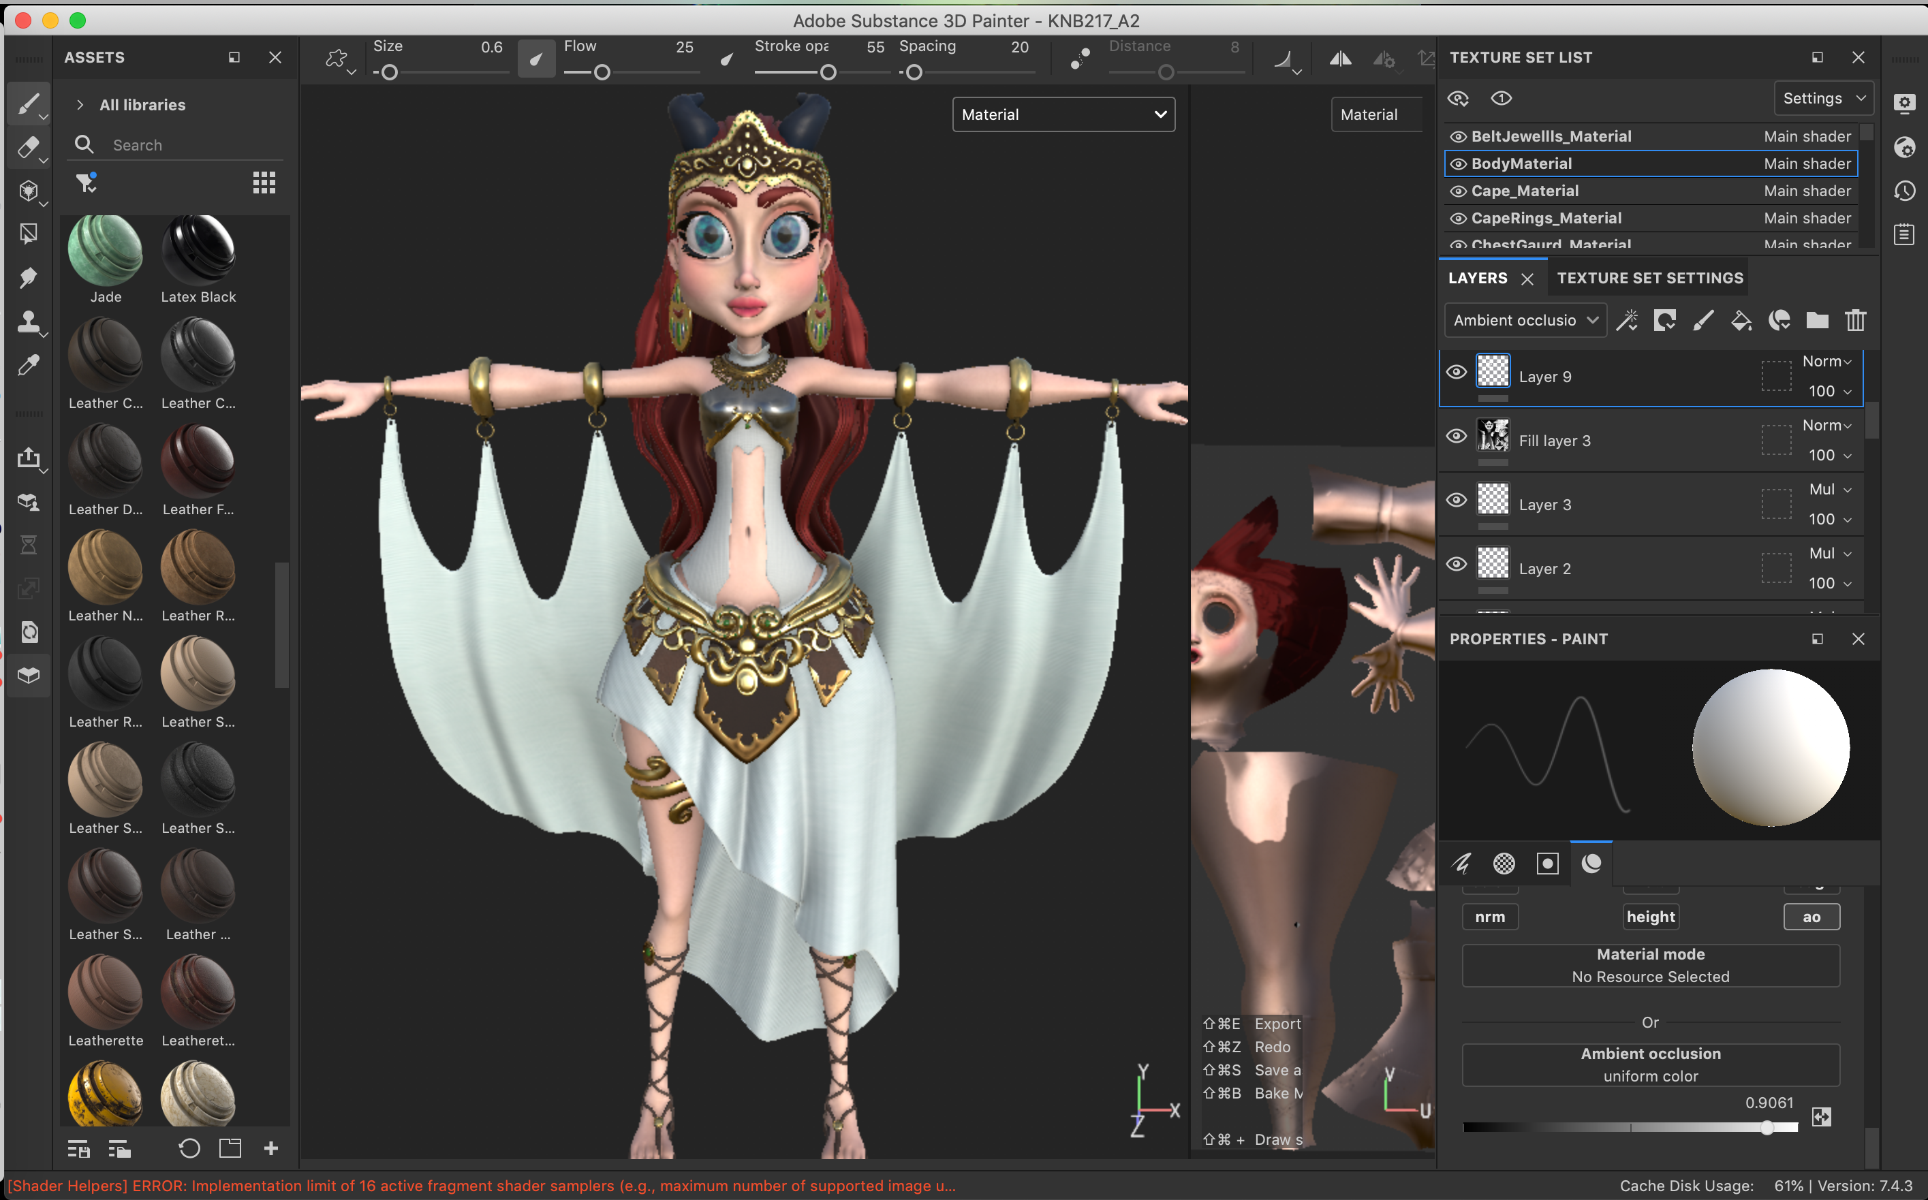This screenshot has height=1200, width=1928.
Task: Select the Polygon fill tool
Action: (x=28, y=234)
